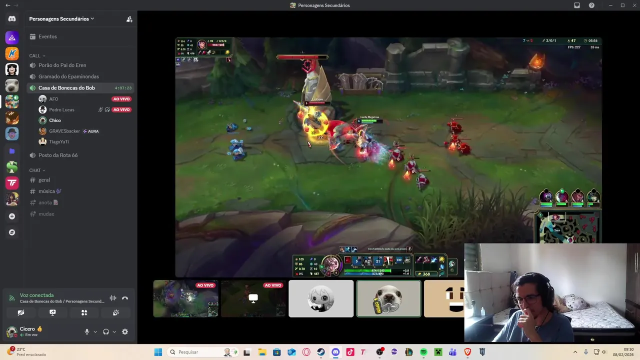Click the add a server plus icon

tap(12, 216)
